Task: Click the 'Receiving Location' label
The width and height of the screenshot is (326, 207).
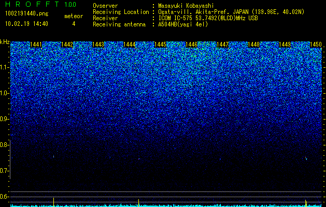Action: 121,12
